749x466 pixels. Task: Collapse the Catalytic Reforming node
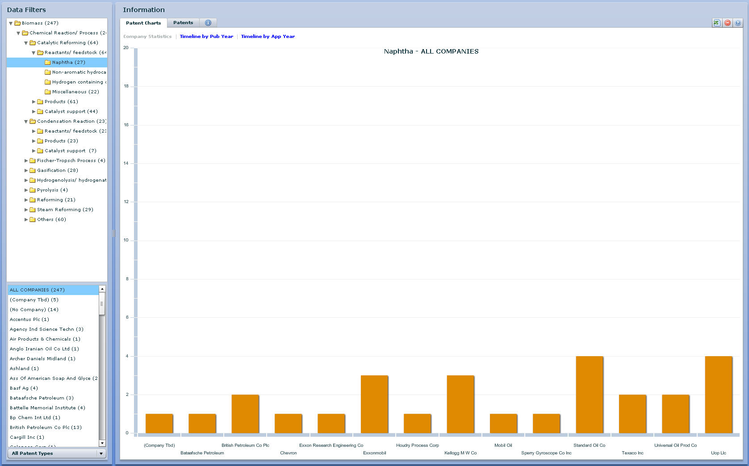pos(26,43)
